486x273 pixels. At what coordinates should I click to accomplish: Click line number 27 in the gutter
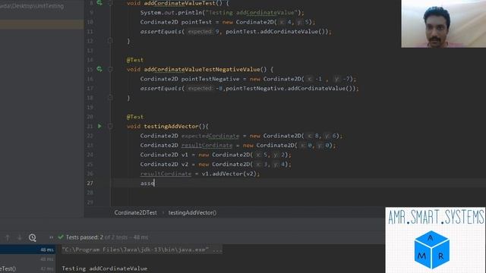[x=90, y=184]
